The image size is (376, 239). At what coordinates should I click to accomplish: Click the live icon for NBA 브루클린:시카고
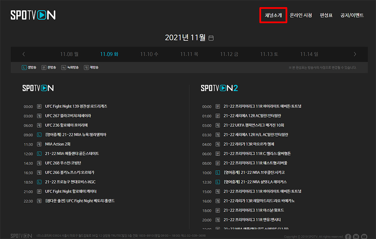(218, 172)
